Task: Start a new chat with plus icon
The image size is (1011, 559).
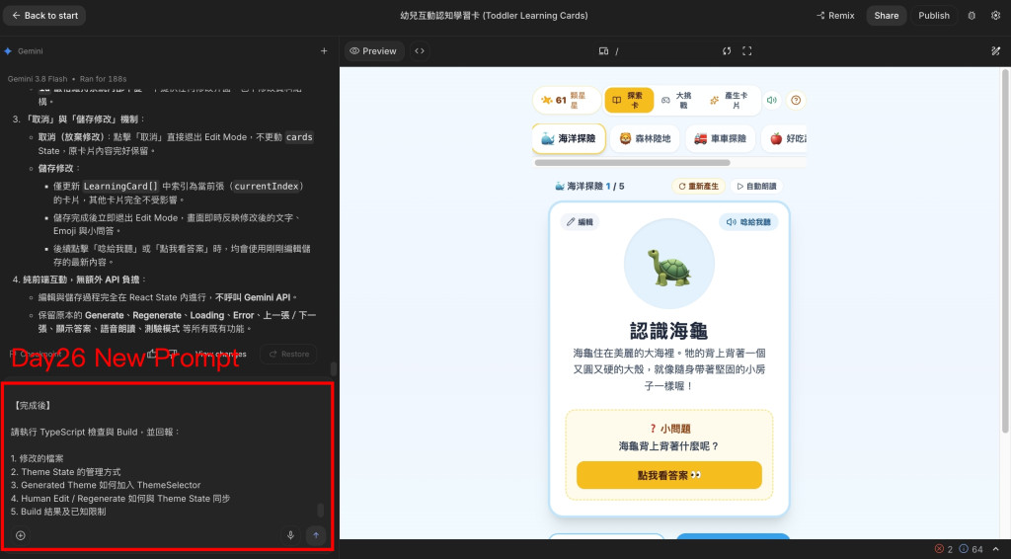Action: tap(324, 51)
